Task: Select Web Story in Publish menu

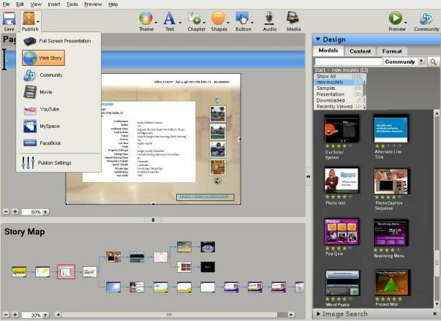Action: [44, 58]
